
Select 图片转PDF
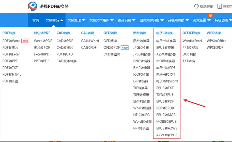pyautogui.click(x=42, y=48)
